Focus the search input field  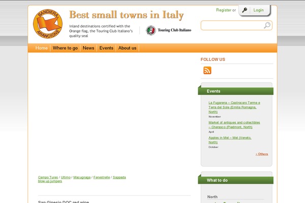point(236,25)
